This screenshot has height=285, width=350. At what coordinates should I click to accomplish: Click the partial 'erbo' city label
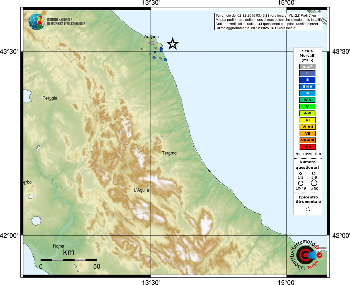click(27, 182)
